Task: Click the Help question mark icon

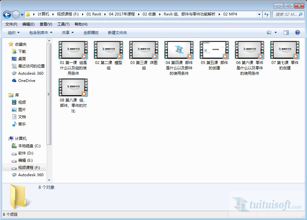Action: (297, 32)
